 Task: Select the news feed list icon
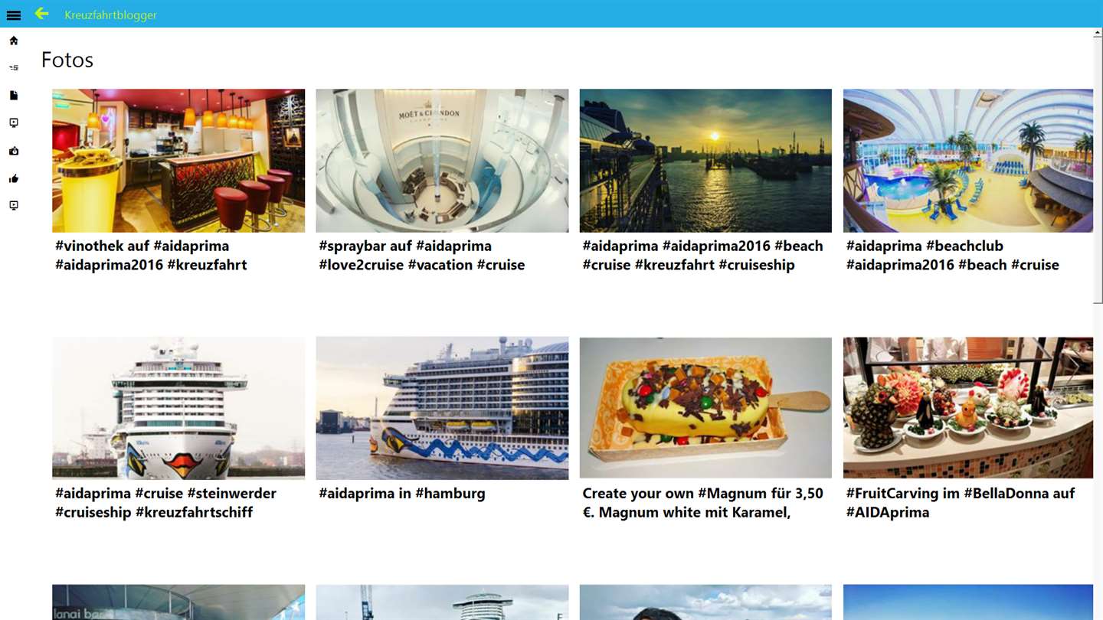click(x=14, y=68)
